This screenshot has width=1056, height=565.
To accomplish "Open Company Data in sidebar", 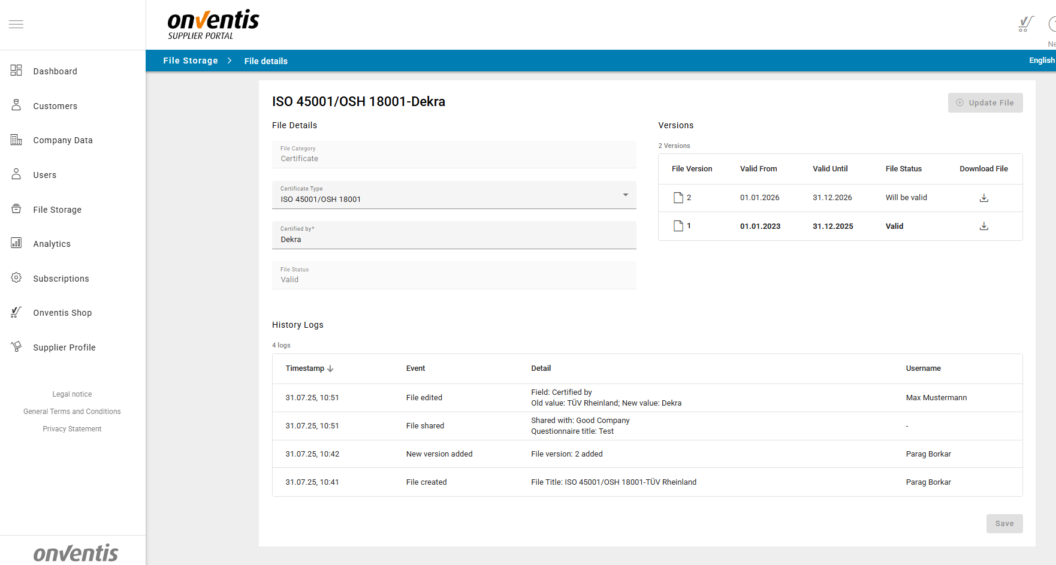I will [x=62, y=140].
